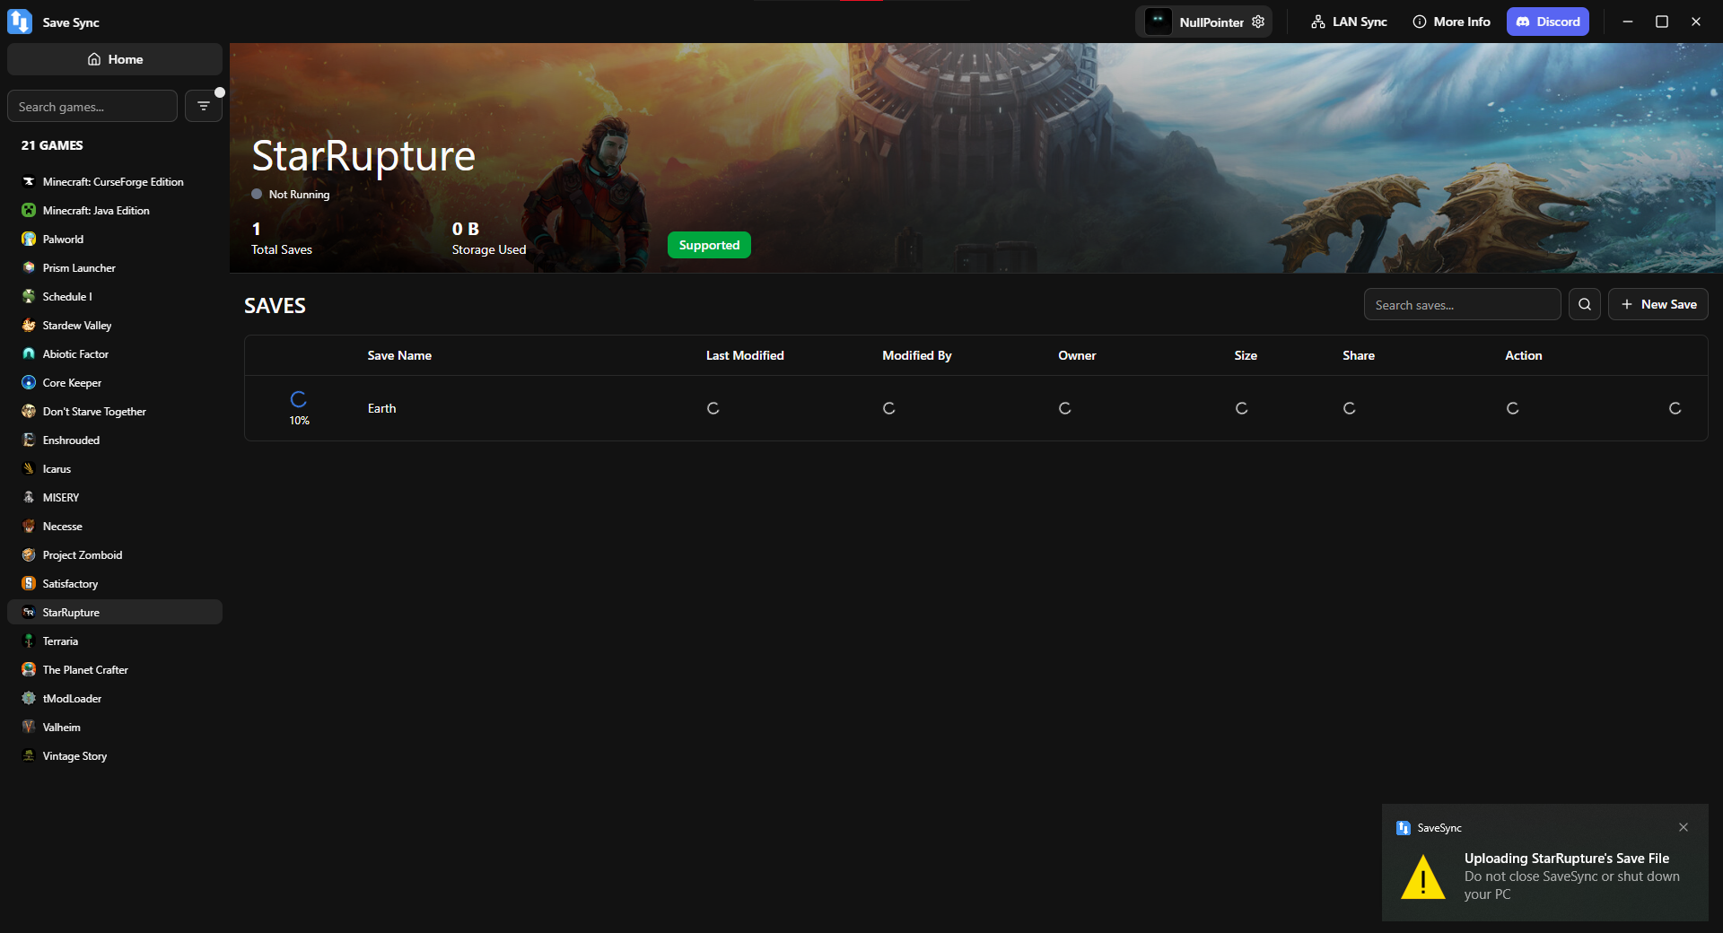The image size is (1723, 933).
Task: Click the Project Zomboid icon
Action: pyautogui.click(x=29, y=554)
